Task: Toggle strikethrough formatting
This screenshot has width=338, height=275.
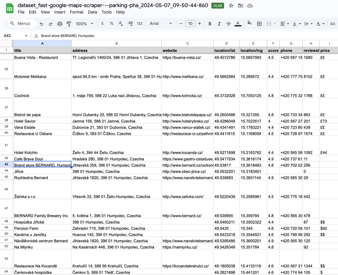Action: (x=228, y=24)
